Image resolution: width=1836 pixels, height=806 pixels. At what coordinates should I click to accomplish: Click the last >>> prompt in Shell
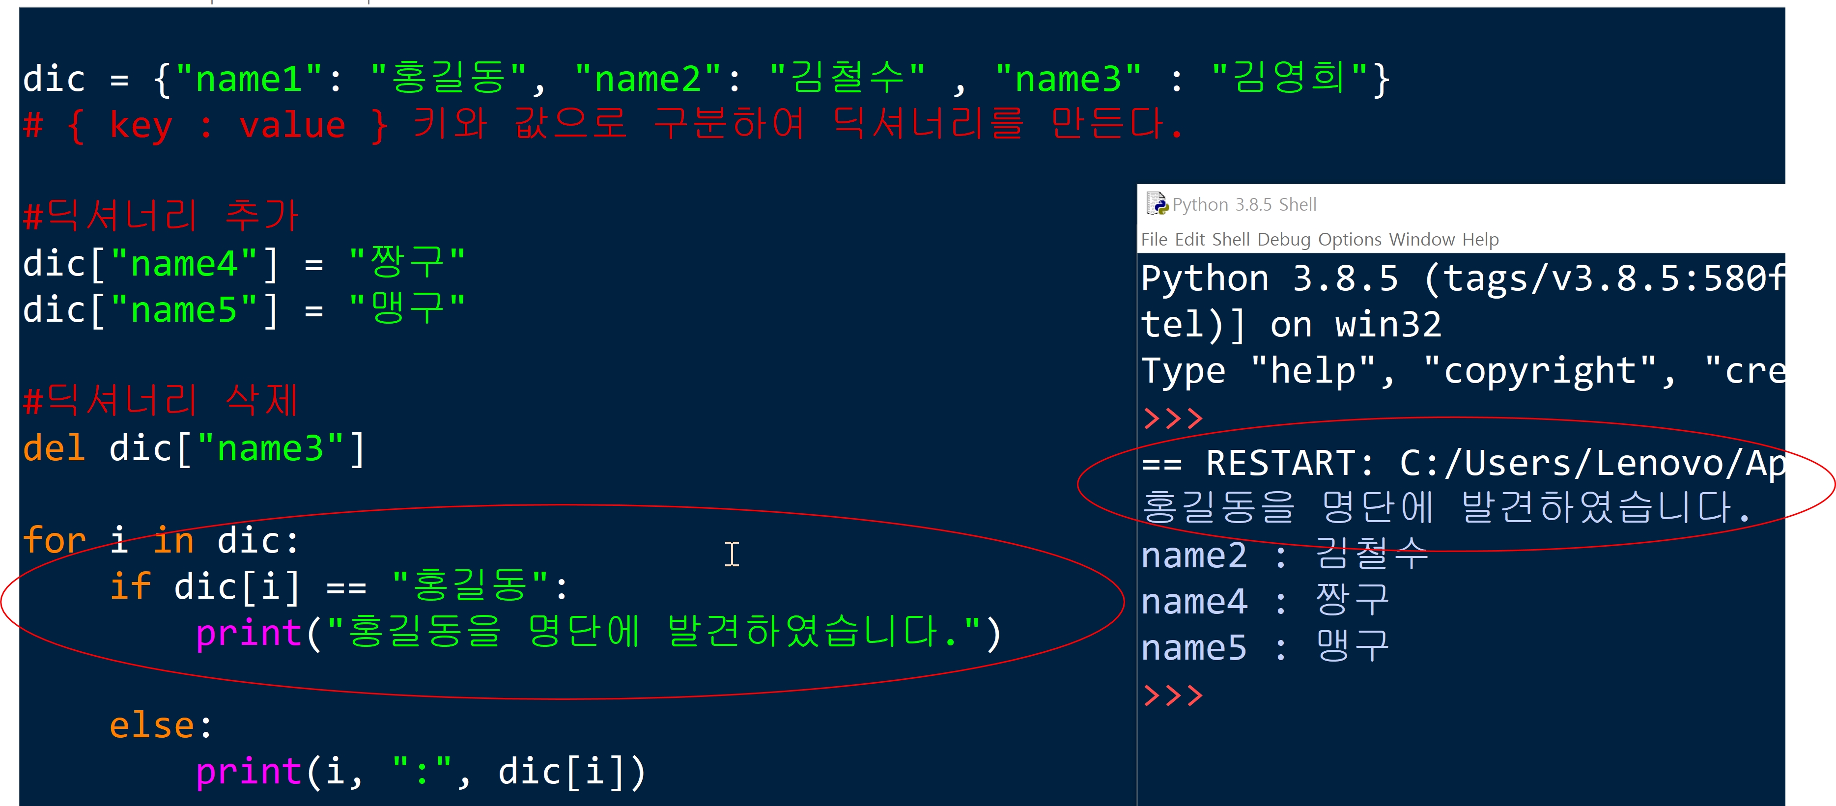[x=1172, y=695]
